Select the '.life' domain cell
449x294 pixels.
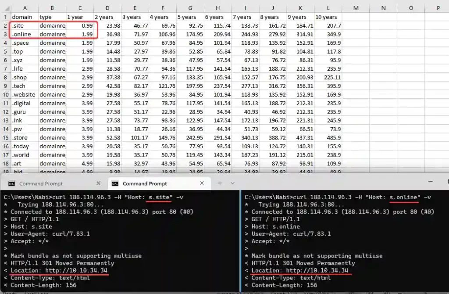point(25,68)
